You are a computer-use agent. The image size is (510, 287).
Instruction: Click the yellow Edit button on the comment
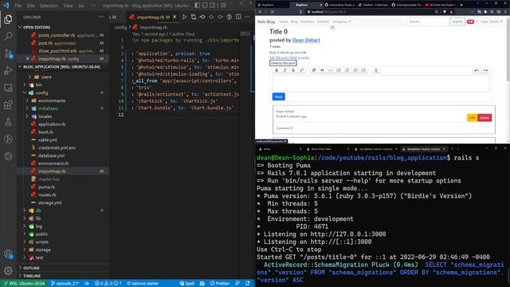[472, 118]
